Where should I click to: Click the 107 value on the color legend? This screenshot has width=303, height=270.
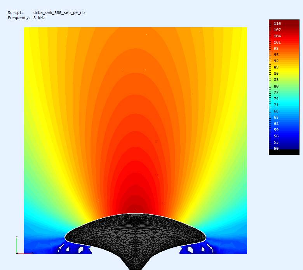pos(277,30)
